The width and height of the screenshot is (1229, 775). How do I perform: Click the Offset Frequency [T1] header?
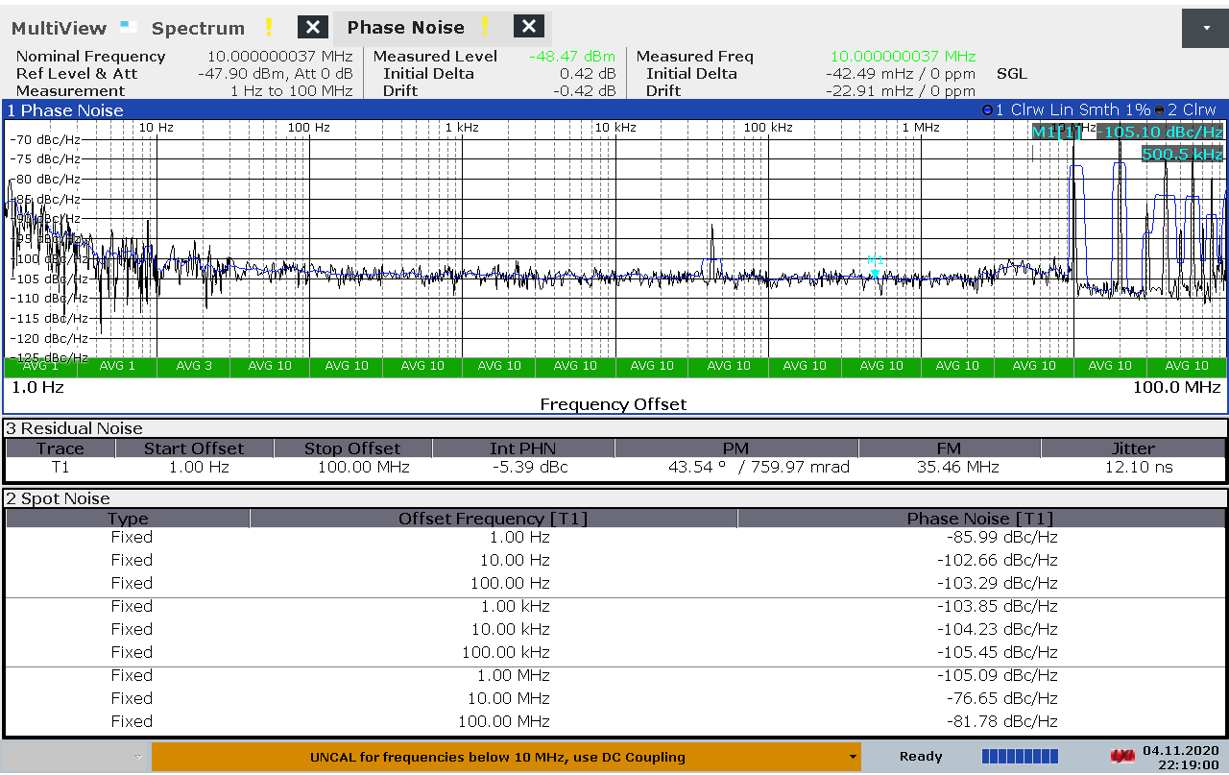tap(494, 519)
